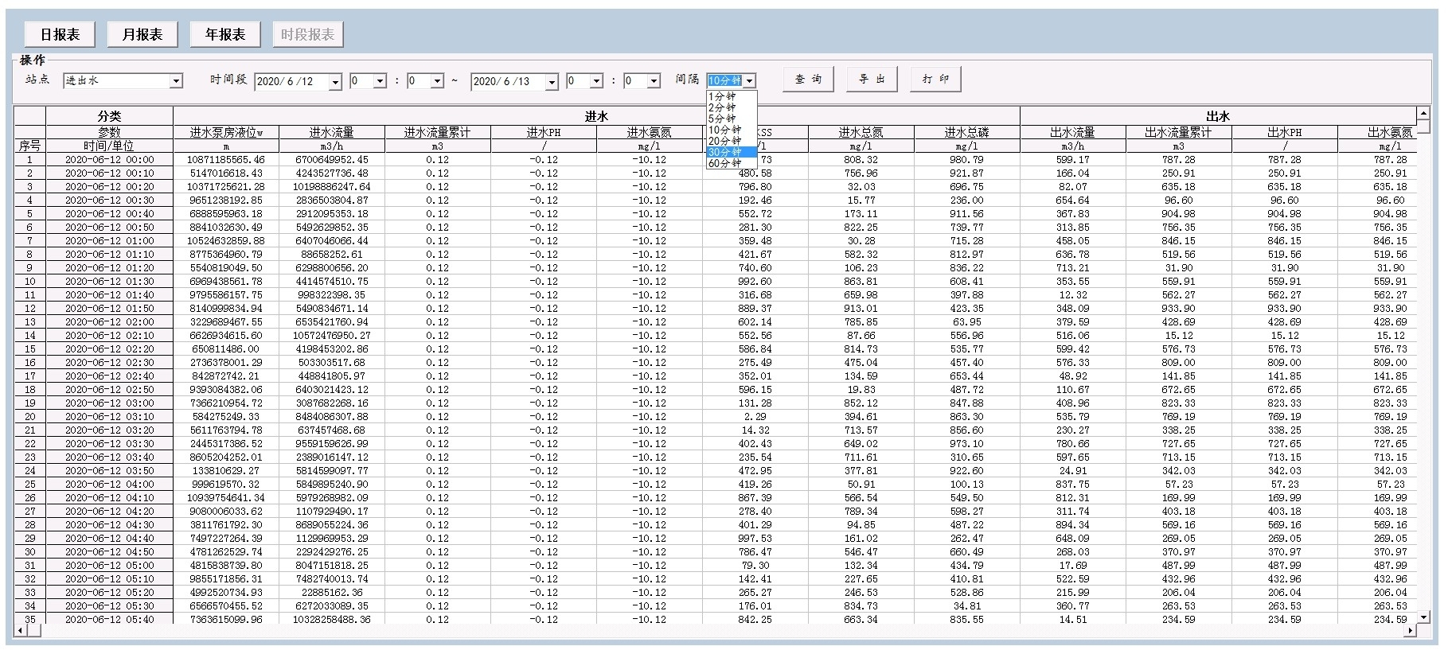1448x654 pixels.
Task: Open the start minute dropdown
Action: [437, 81]
